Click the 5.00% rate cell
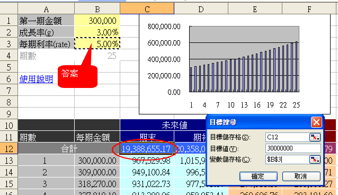Viewport: 338px width, 195px height. pos(97,44)
